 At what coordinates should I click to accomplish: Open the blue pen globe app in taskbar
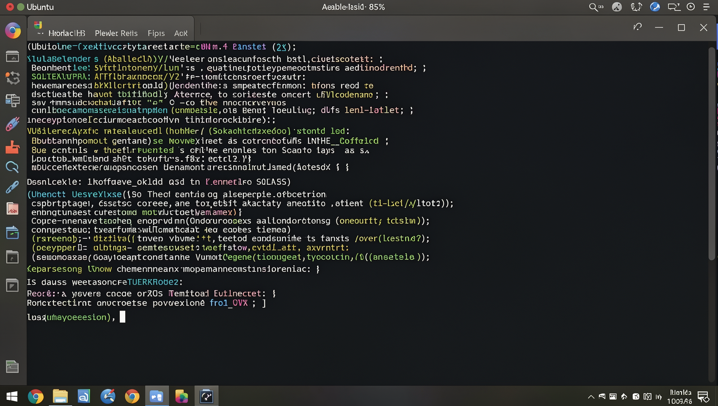click(108, 396)
